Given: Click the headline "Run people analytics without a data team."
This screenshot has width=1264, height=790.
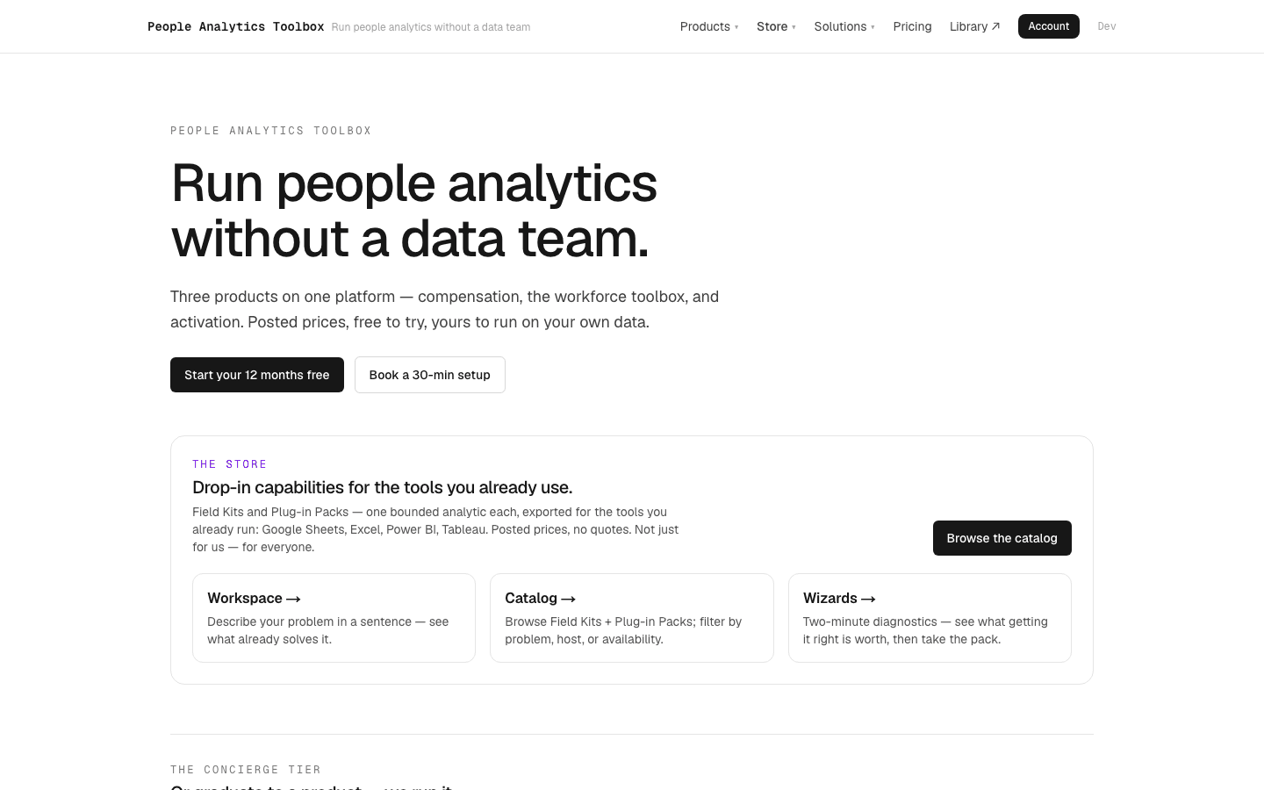Looking at the screenshot, I should (414, 211).
